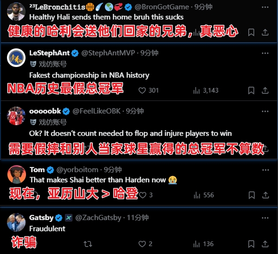Open more options on LeBronchitis tweet
The width and height of the screenshot is (278, 254).
pyautogui.click(x=265, y=7)
